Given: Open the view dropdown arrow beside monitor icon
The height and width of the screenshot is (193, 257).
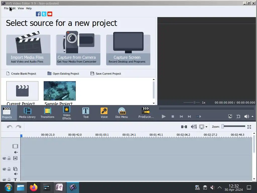Looking at the screenshot, I should pyautogui.click(x=206, y=127).
